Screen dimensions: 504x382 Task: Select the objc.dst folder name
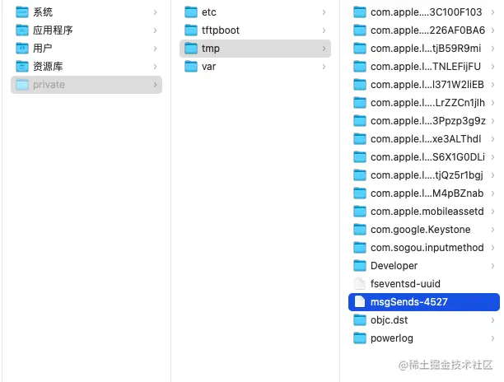(x=389, y=320)
